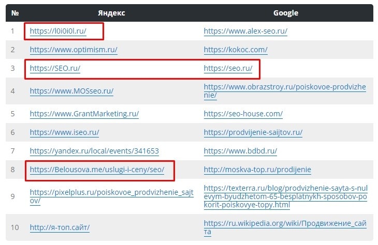Visit the https://www.optimism.ru/ link
This screenshot has width=378, height=245.
pyautogui.click(x=74, y=50)
